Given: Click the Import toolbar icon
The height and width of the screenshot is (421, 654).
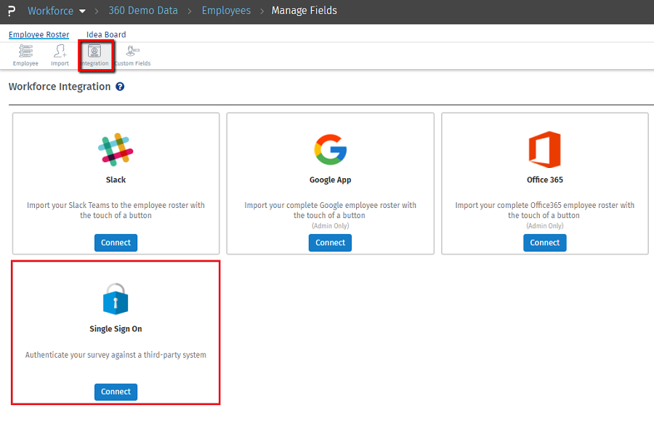Looking at the screenshot, I should pyautogui.click(x=59, y=55).
